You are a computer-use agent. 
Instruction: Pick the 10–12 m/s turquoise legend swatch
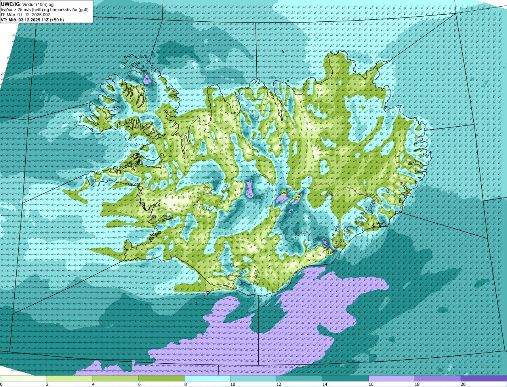[253, 379]
